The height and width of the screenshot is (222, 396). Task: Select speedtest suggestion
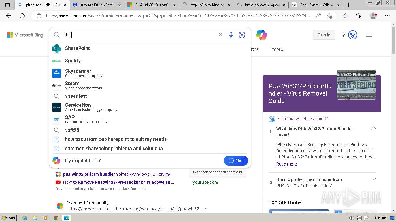[150, 96]
